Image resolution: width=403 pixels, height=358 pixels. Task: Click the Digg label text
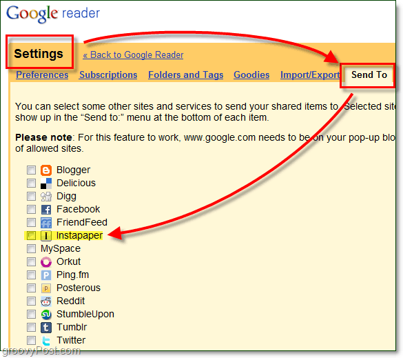tap(67, 197)
